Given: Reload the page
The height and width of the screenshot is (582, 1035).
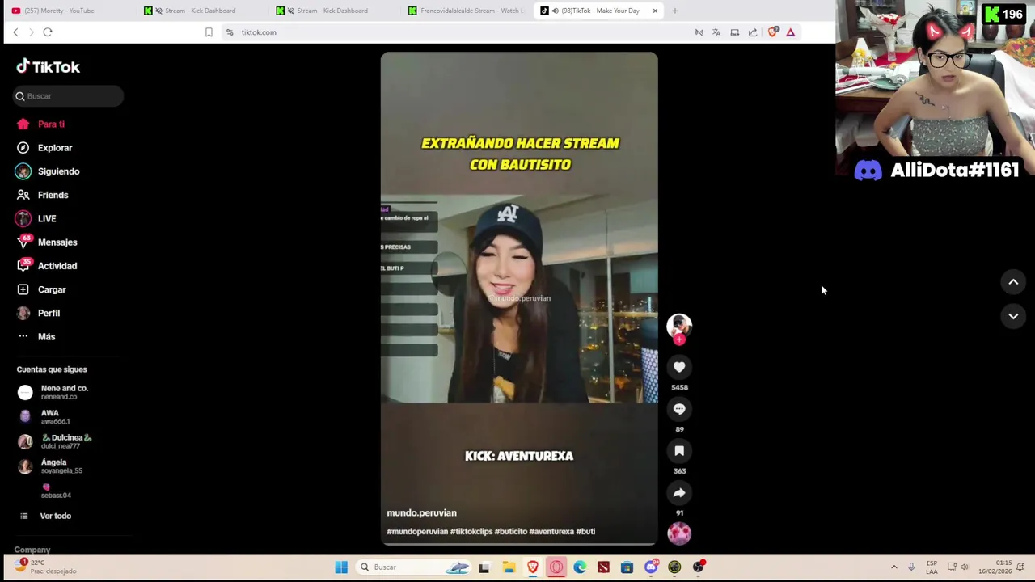Looking at the screenshot, I should pyautogui.click(x=48, y=32).
